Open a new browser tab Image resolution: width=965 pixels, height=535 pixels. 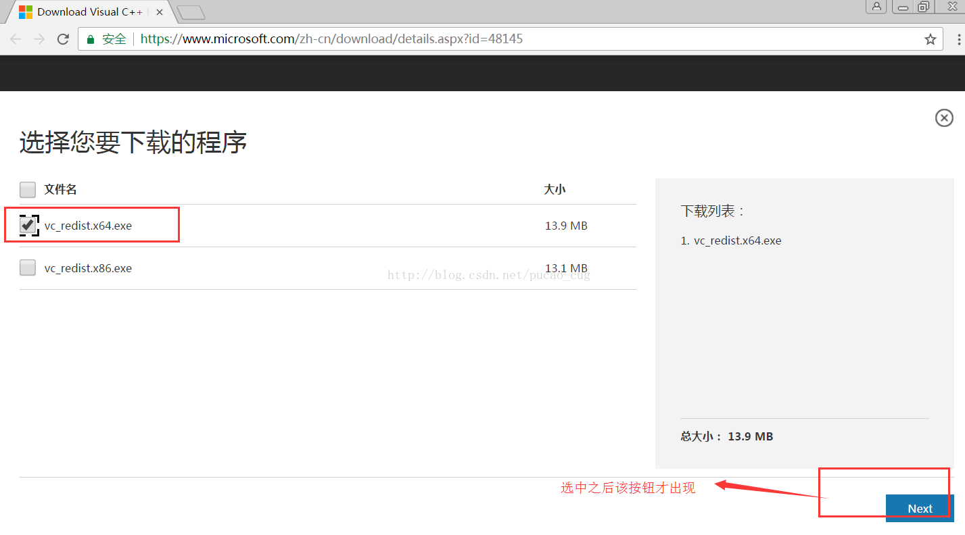point(191,12)
